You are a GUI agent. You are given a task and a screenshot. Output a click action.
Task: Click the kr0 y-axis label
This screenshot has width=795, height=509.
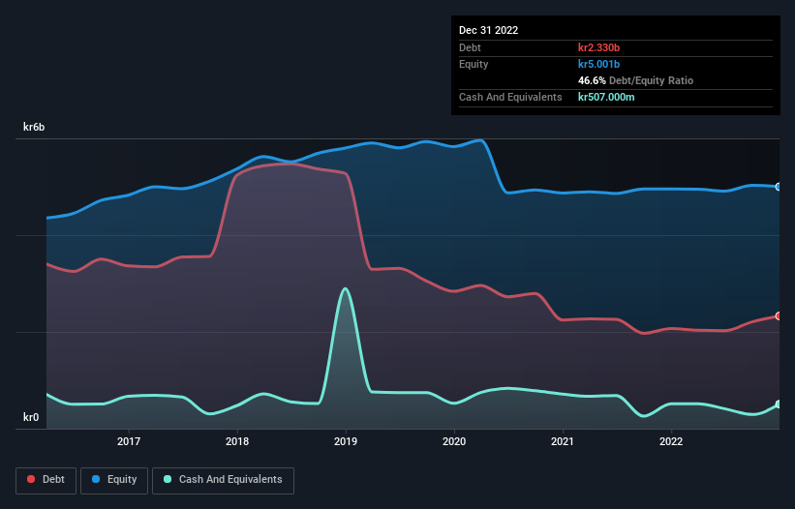31,417
